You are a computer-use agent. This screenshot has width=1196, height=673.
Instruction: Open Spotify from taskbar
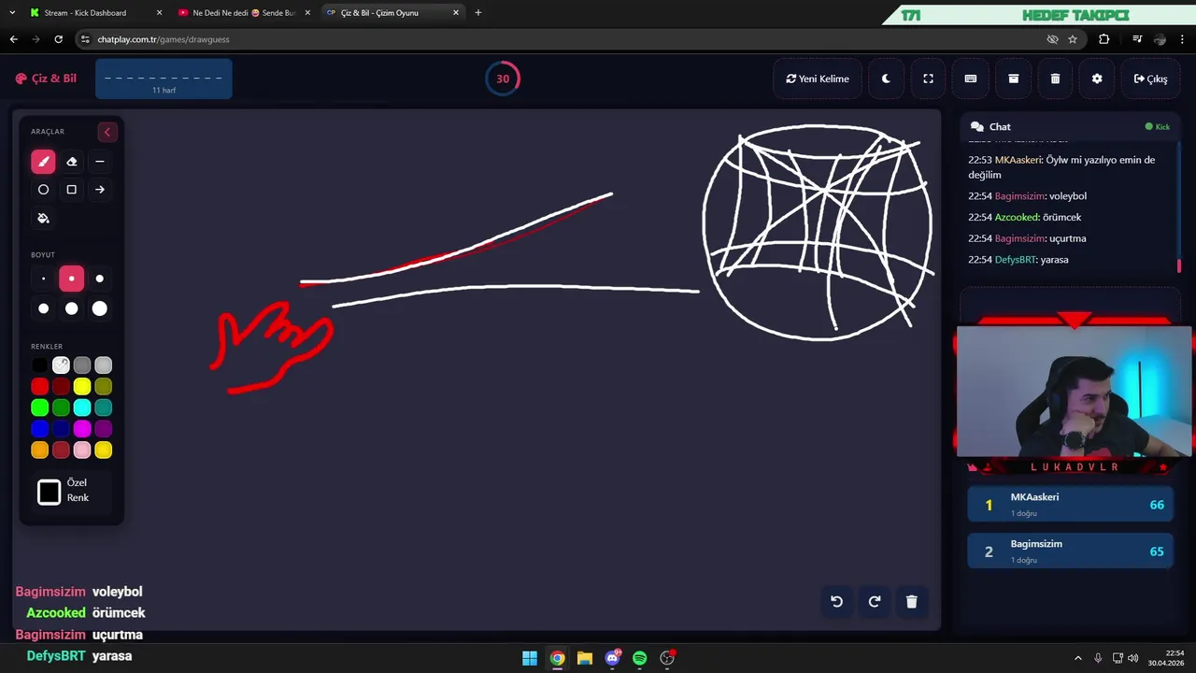coord(640,658)
